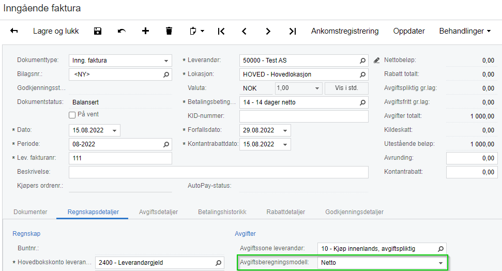This screenshot has width=502, height=271.
Task: Click the Oppdater button
Action: tap(409, 31)
